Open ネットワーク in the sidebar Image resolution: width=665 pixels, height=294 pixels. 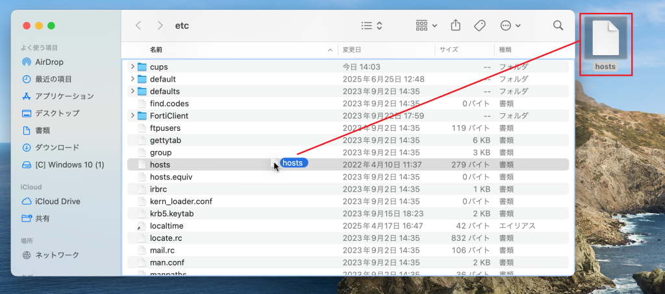pyautogui.click(x=51, y=255)
